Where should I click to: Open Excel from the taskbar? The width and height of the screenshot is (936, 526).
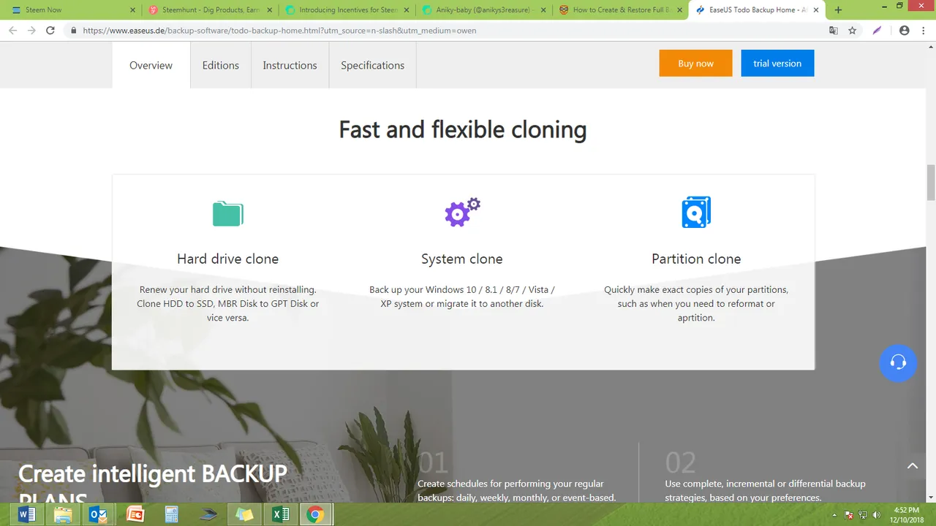[x=281, y=514]
